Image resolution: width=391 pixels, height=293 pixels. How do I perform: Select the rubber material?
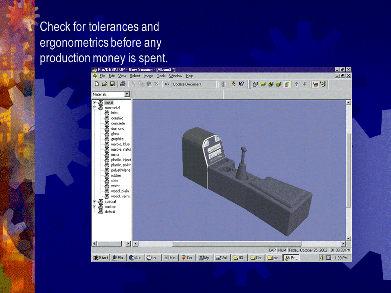pyautogui.click(x=116, y=175)
